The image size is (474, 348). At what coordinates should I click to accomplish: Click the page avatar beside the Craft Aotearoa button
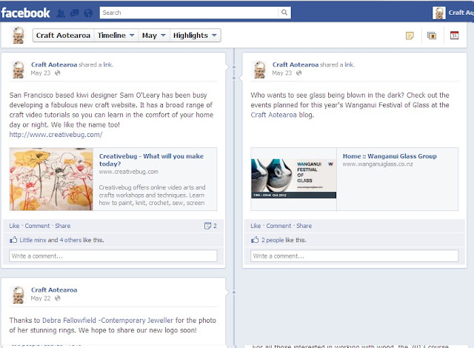(x=19, y=36)
